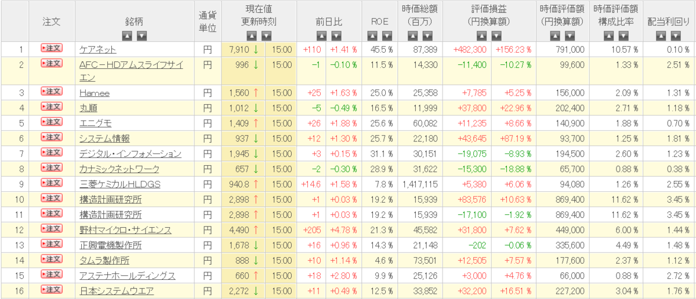Select the +4.78 % daily change value
Screen dimensions: 696x299
pos(343,230)
